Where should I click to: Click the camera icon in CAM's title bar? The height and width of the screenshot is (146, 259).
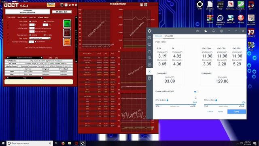point(197,31)
